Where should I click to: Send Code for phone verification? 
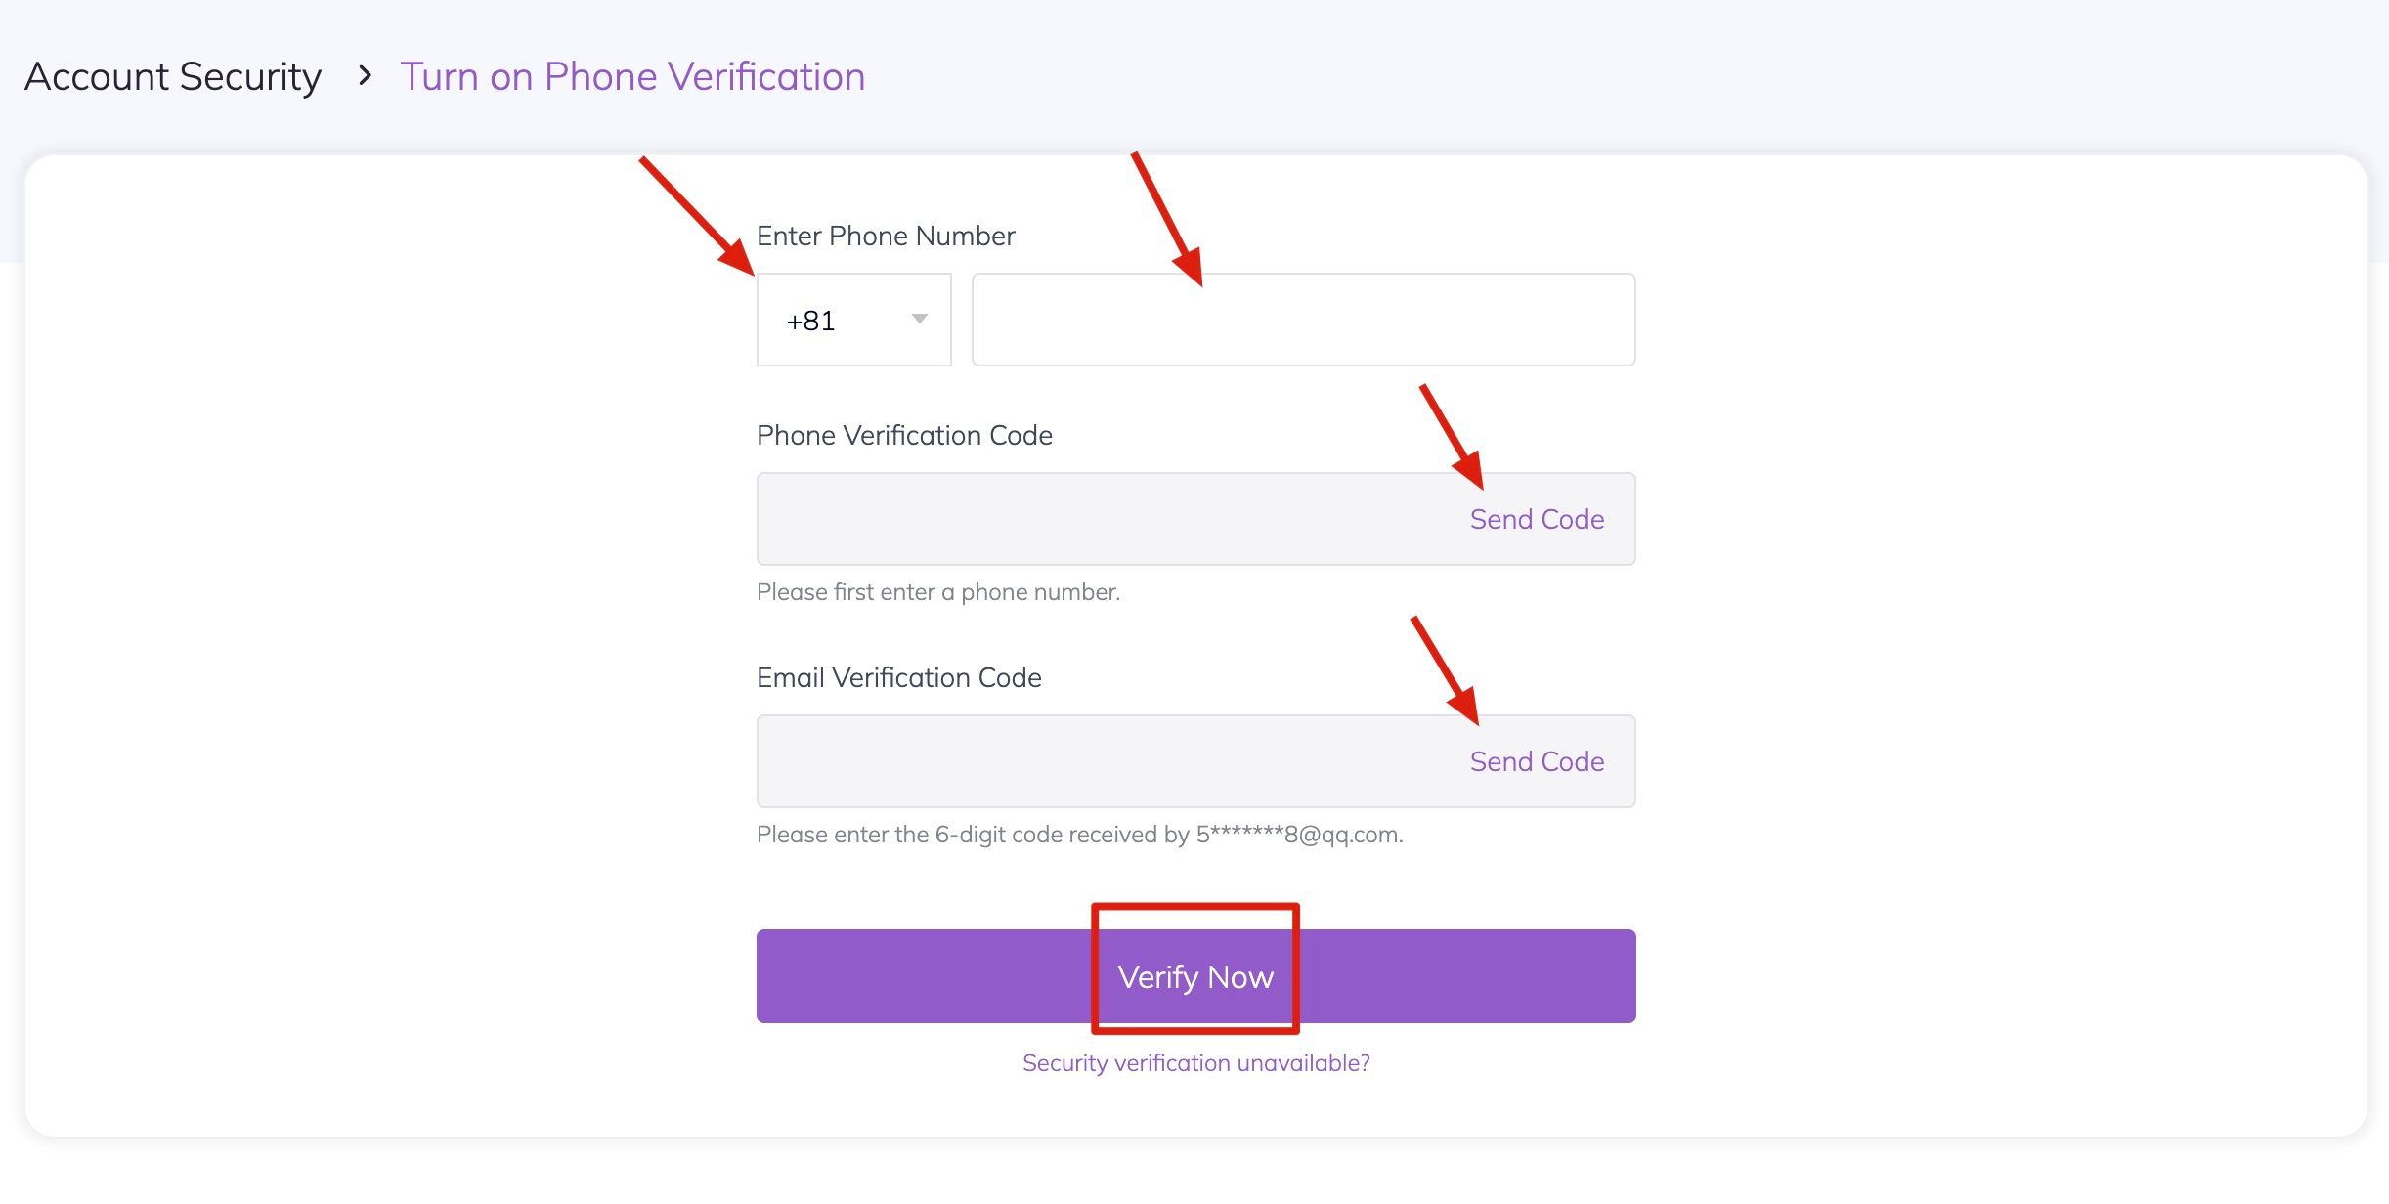[x=1536, y=520]
